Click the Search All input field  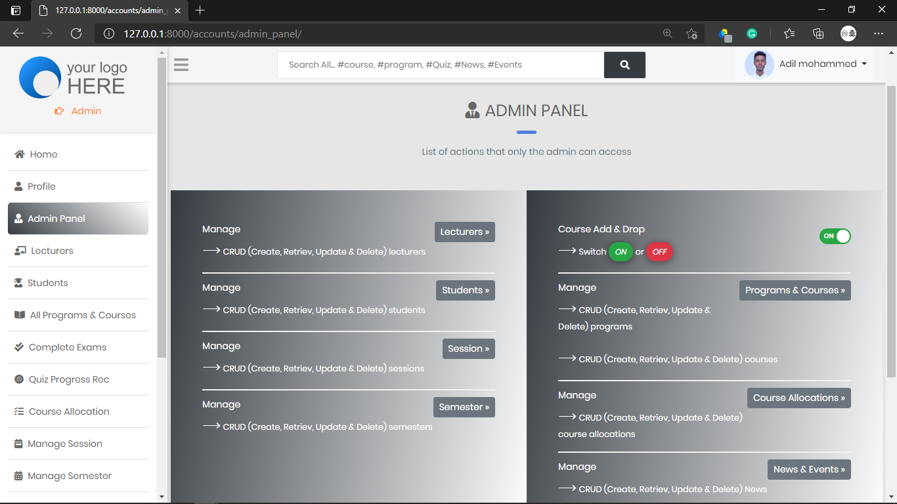(x=441, y=65)
